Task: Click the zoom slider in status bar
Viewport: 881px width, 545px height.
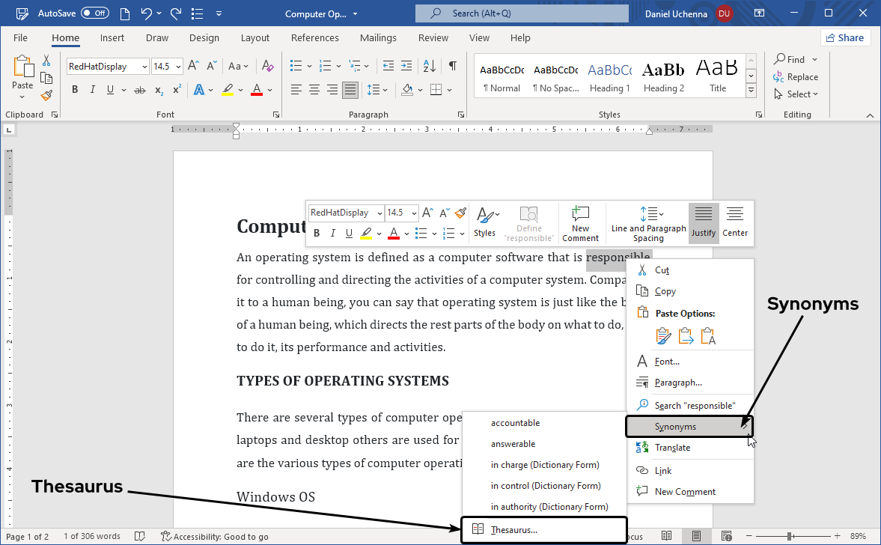Action: click(x=790, y=536)
